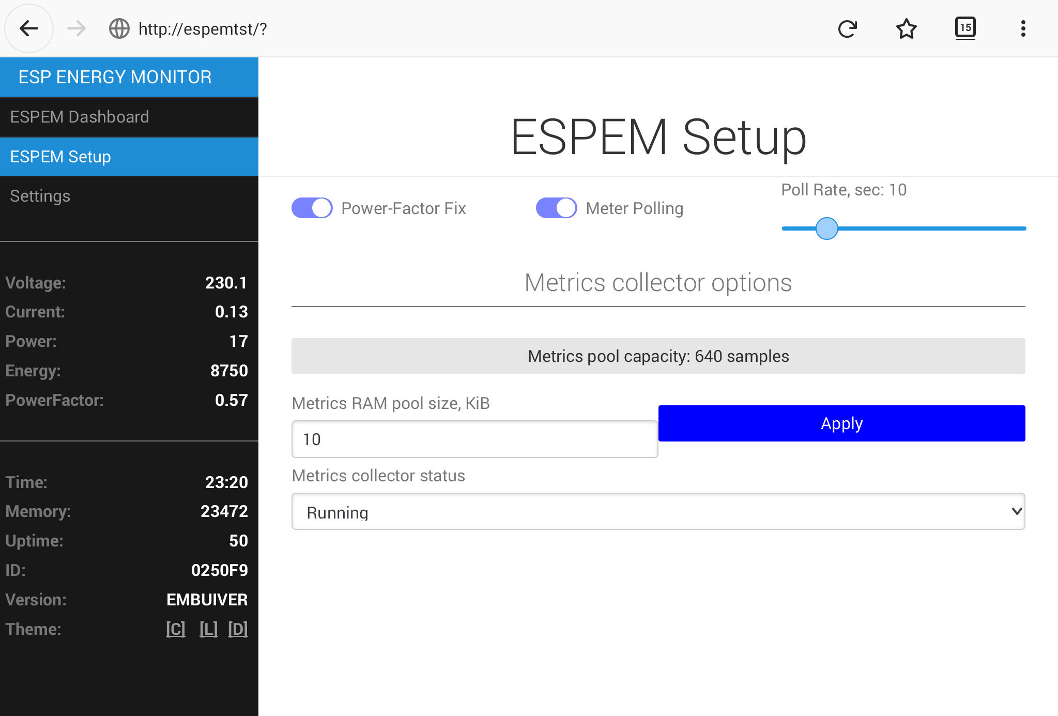
Task: Choose the [C] theme link
Action: tap(176, 629)
